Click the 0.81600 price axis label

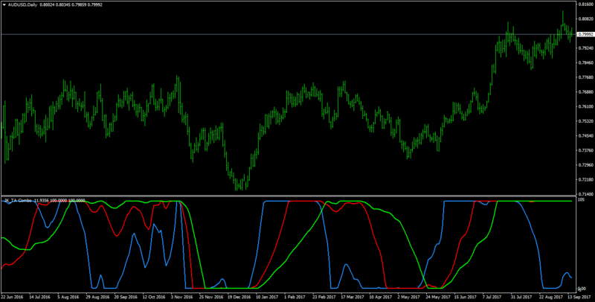click(x=585, y=4)
